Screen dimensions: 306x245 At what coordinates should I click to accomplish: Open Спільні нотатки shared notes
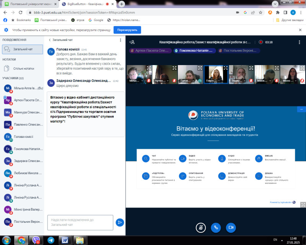(x=24, y=69)
